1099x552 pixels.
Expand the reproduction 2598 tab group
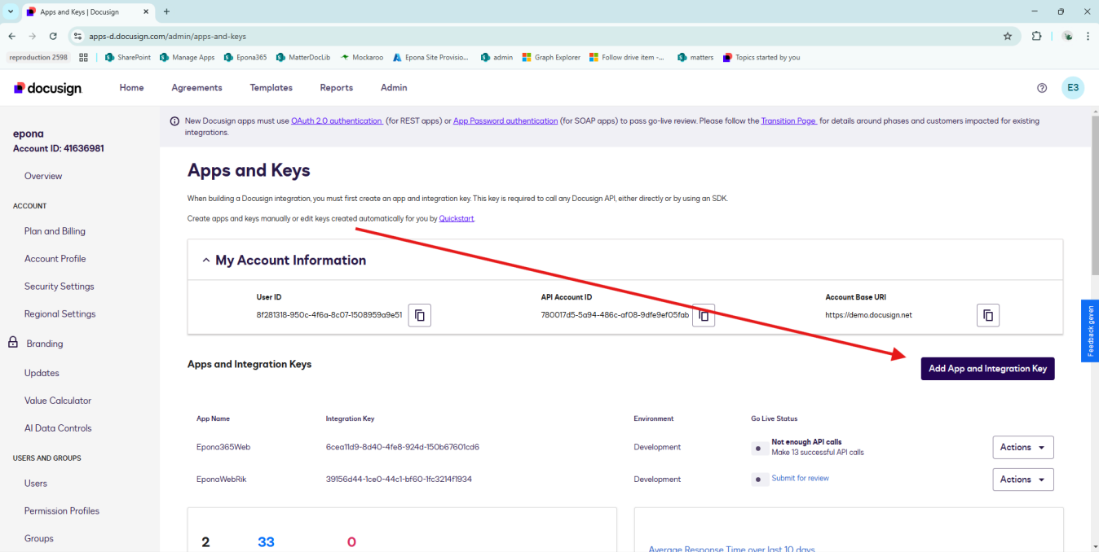pos(38,58)
